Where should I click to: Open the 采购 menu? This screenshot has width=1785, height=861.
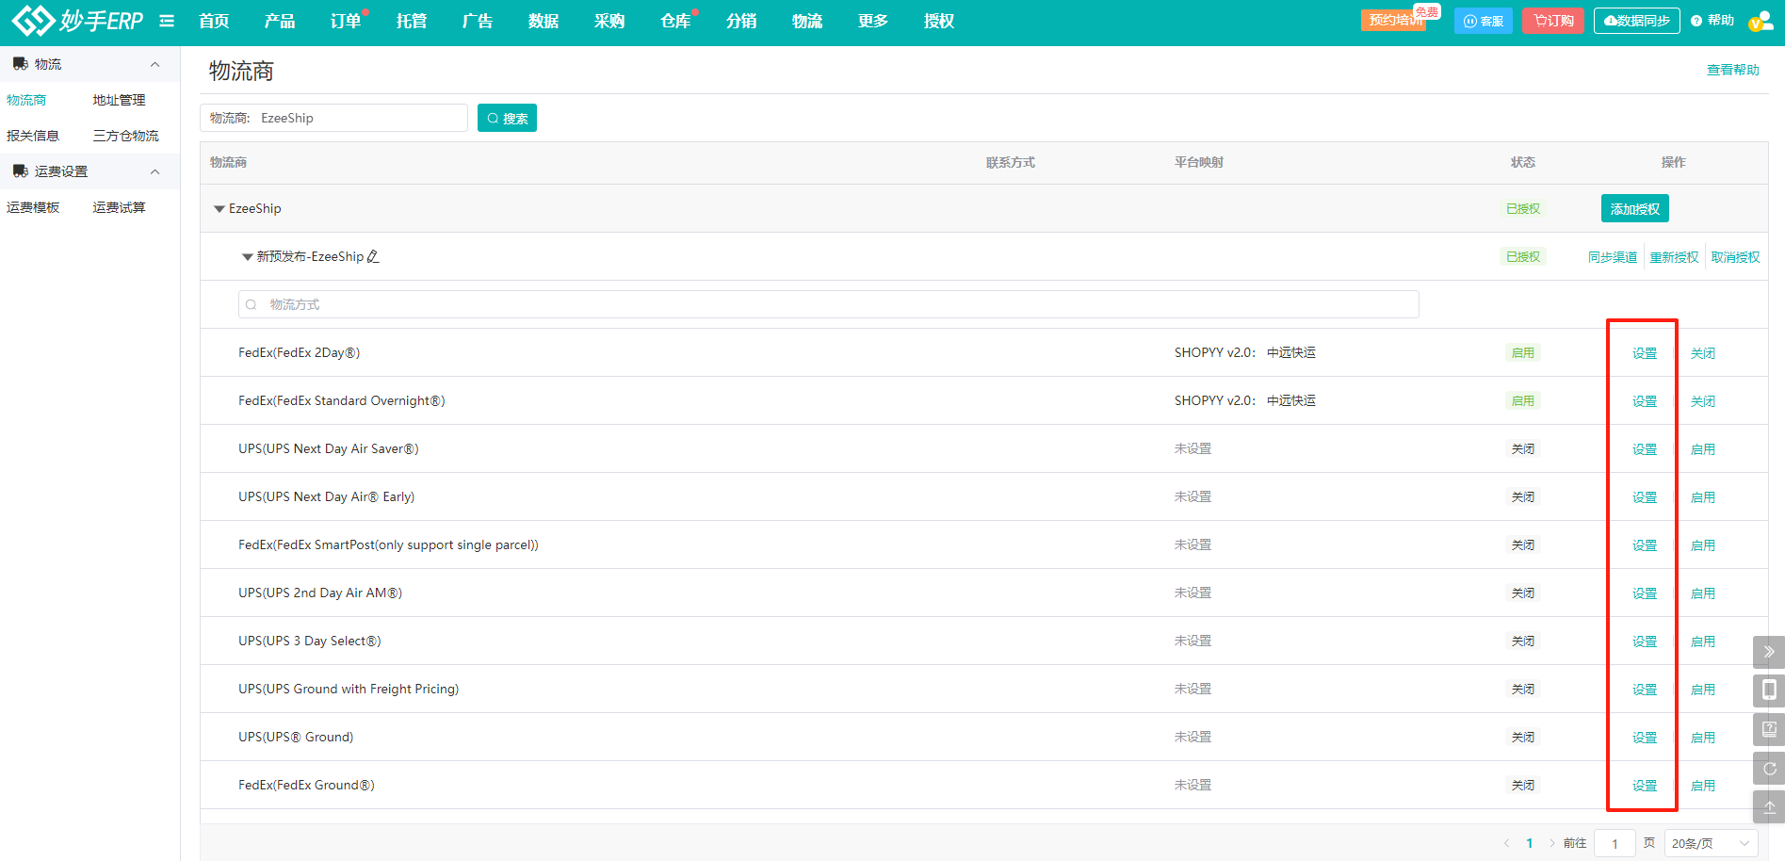click(609, 21)
